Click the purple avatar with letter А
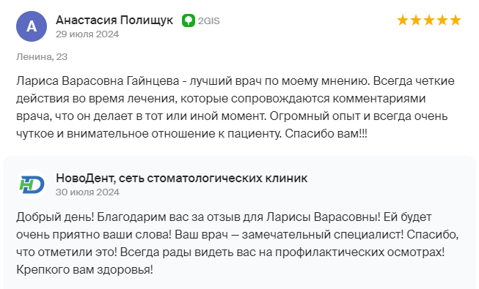Screen dimensions: 479x289 pyautogui.click(x=32, y=26)
